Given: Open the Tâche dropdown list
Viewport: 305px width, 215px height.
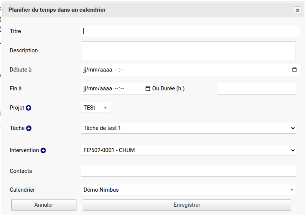Looking at the screenshot, I should [x=188, y=128].
